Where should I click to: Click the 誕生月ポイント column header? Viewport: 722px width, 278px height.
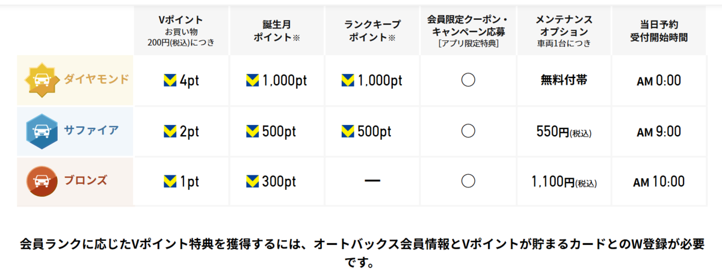click(277, 31)
